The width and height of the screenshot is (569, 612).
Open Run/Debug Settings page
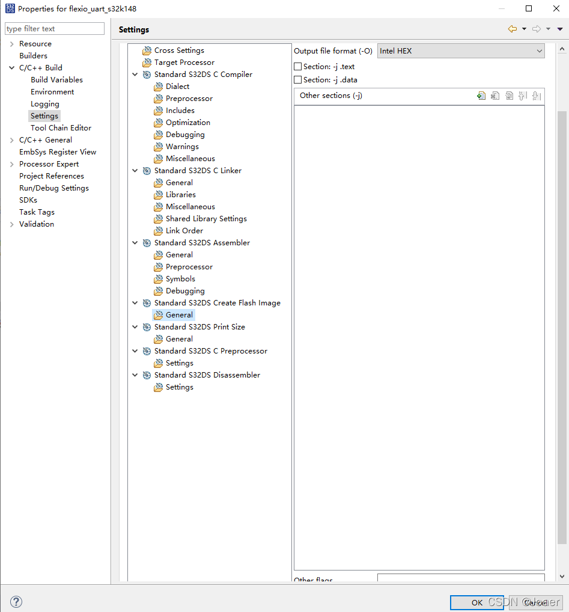[x=54, y=188]
